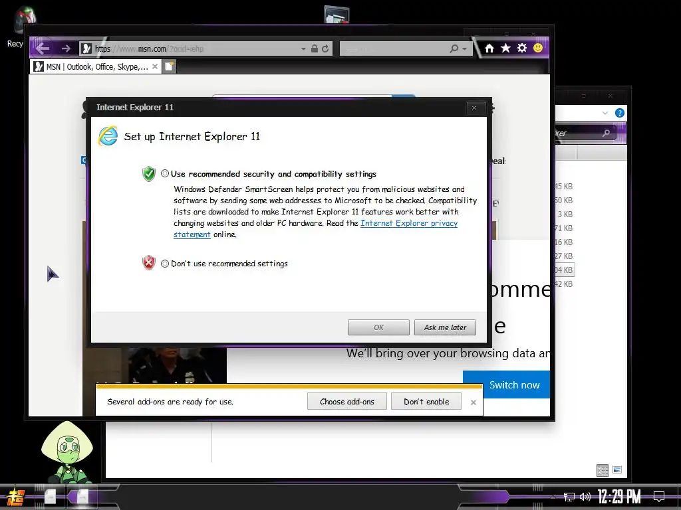Click the security lock icon in the address bar
Screen dimensions: 681x510
pos(315,48)
